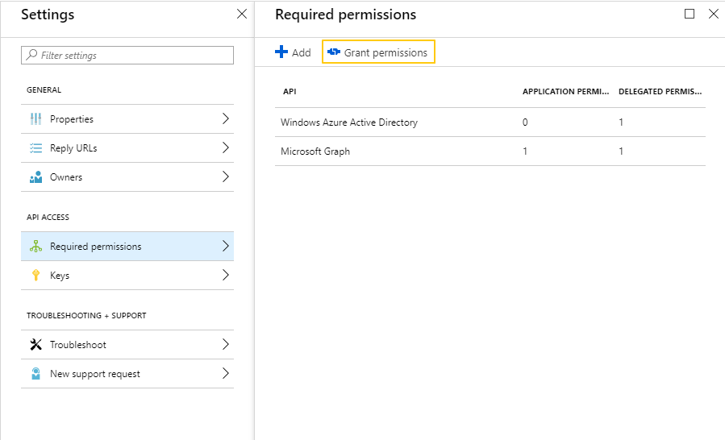Open the Microsoft Graph API row
The width and height of the screenshot is (725, 440).
[x=315, y=152]
